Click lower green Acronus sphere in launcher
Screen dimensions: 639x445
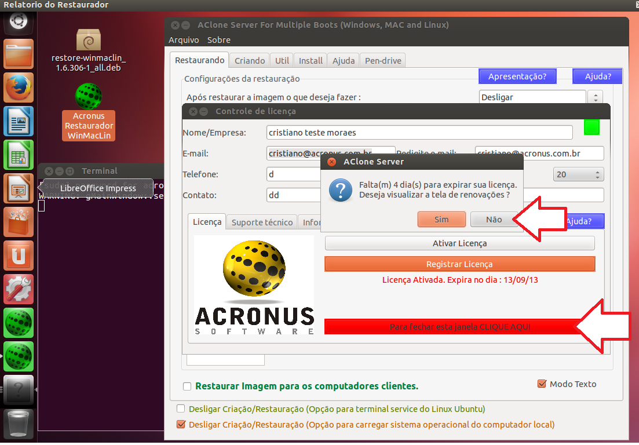click(19, 356)
